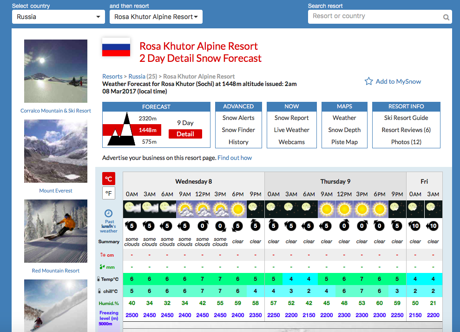Click the Friday 3AM clear moon icon
This screenshot has width=460, height=332.
(433, 209)
